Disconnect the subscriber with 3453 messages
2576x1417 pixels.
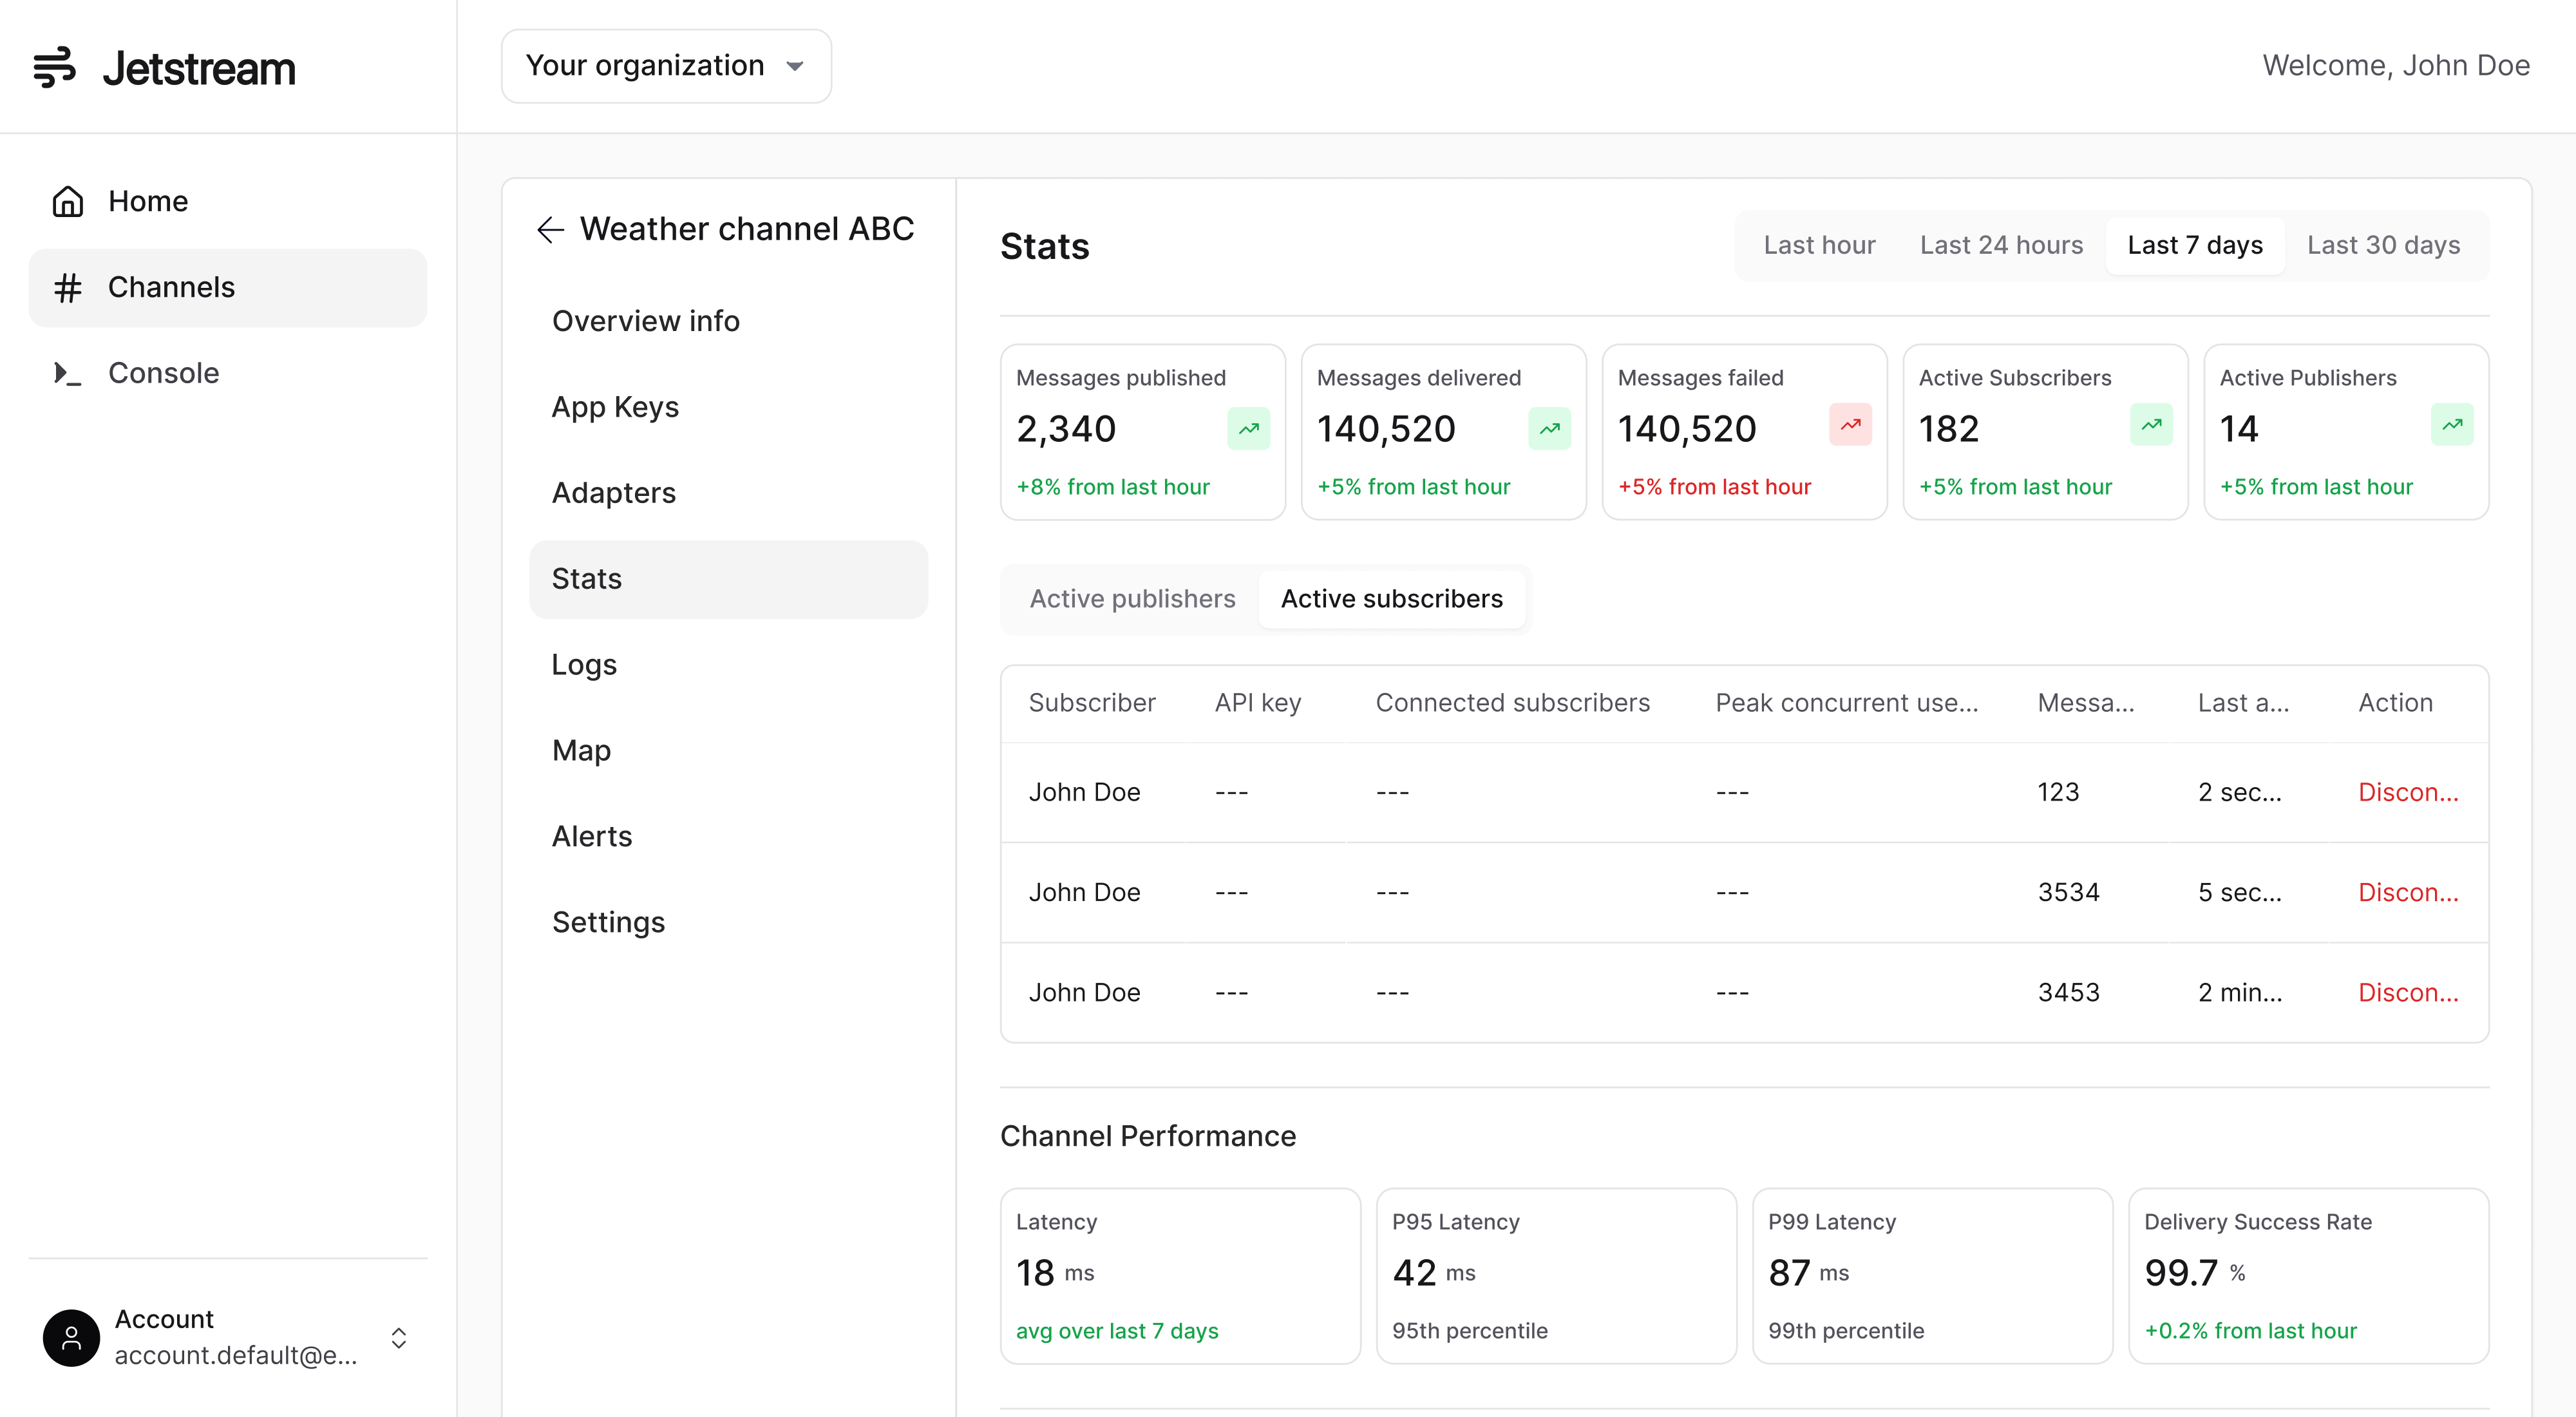click(2408, 992)
